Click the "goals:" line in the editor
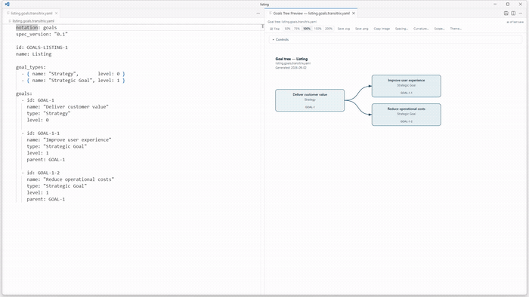This screenshot has width=529, height=297. coord(24,93)
